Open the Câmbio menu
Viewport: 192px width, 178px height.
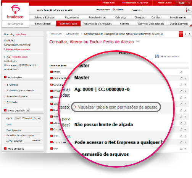pyautogui.click(x=124, y=24)
